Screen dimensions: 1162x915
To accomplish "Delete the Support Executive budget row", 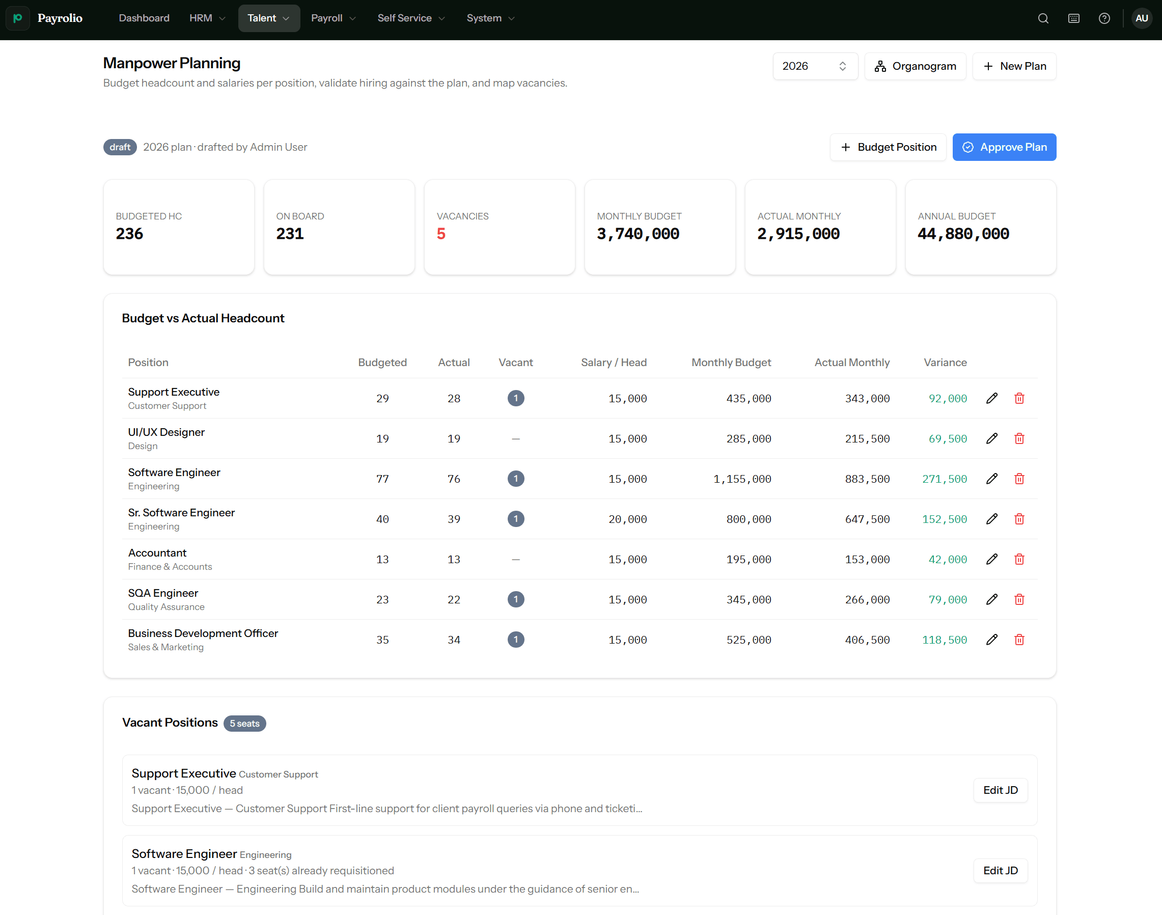I will click(1019, 398).
